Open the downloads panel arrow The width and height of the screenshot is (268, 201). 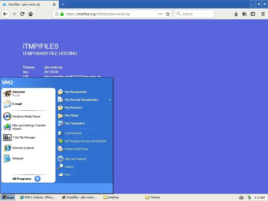pos(236,14)
